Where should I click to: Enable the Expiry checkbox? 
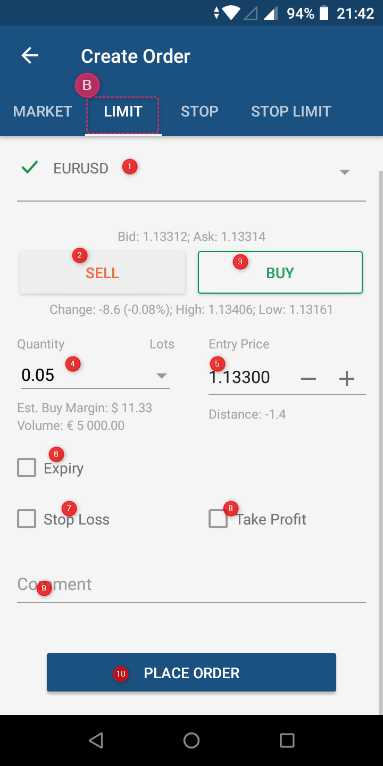(27, 468)
